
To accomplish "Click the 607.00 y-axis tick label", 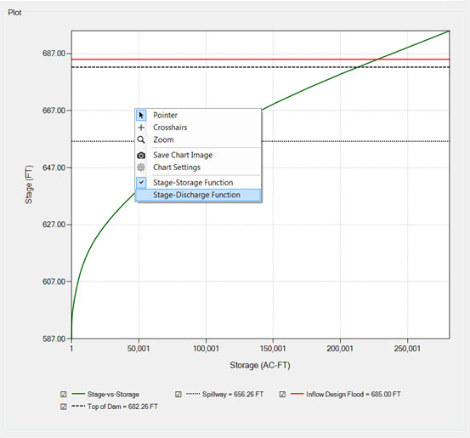I will coord(54,282).
